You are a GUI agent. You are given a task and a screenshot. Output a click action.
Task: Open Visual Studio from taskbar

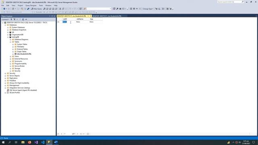pyautogui.click(x=36, y=142)
